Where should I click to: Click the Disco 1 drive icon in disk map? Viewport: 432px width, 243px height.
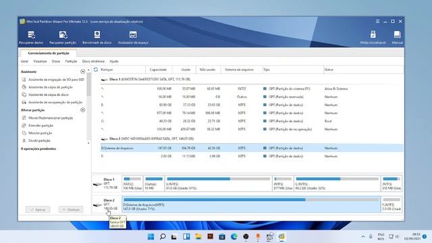[97, 184]
